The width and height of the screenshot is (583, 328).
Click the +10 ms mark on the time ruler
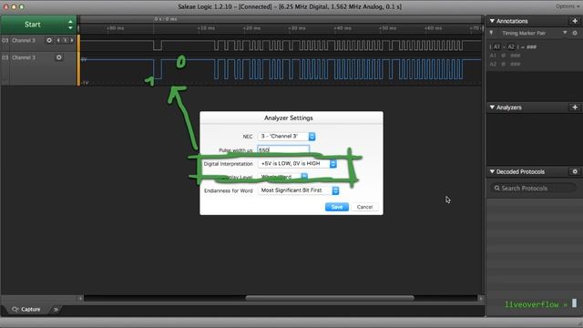click(206, 28)
